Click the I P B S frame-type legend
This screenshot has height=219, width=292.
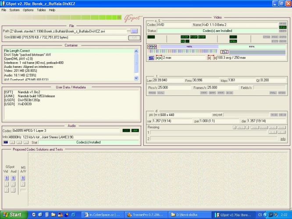pos(152,46)
